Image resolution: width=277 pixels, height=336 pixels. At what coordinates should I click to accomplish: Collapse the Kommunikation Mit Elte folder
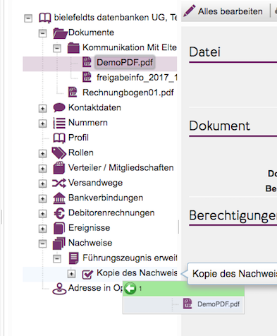coord(57,48)
